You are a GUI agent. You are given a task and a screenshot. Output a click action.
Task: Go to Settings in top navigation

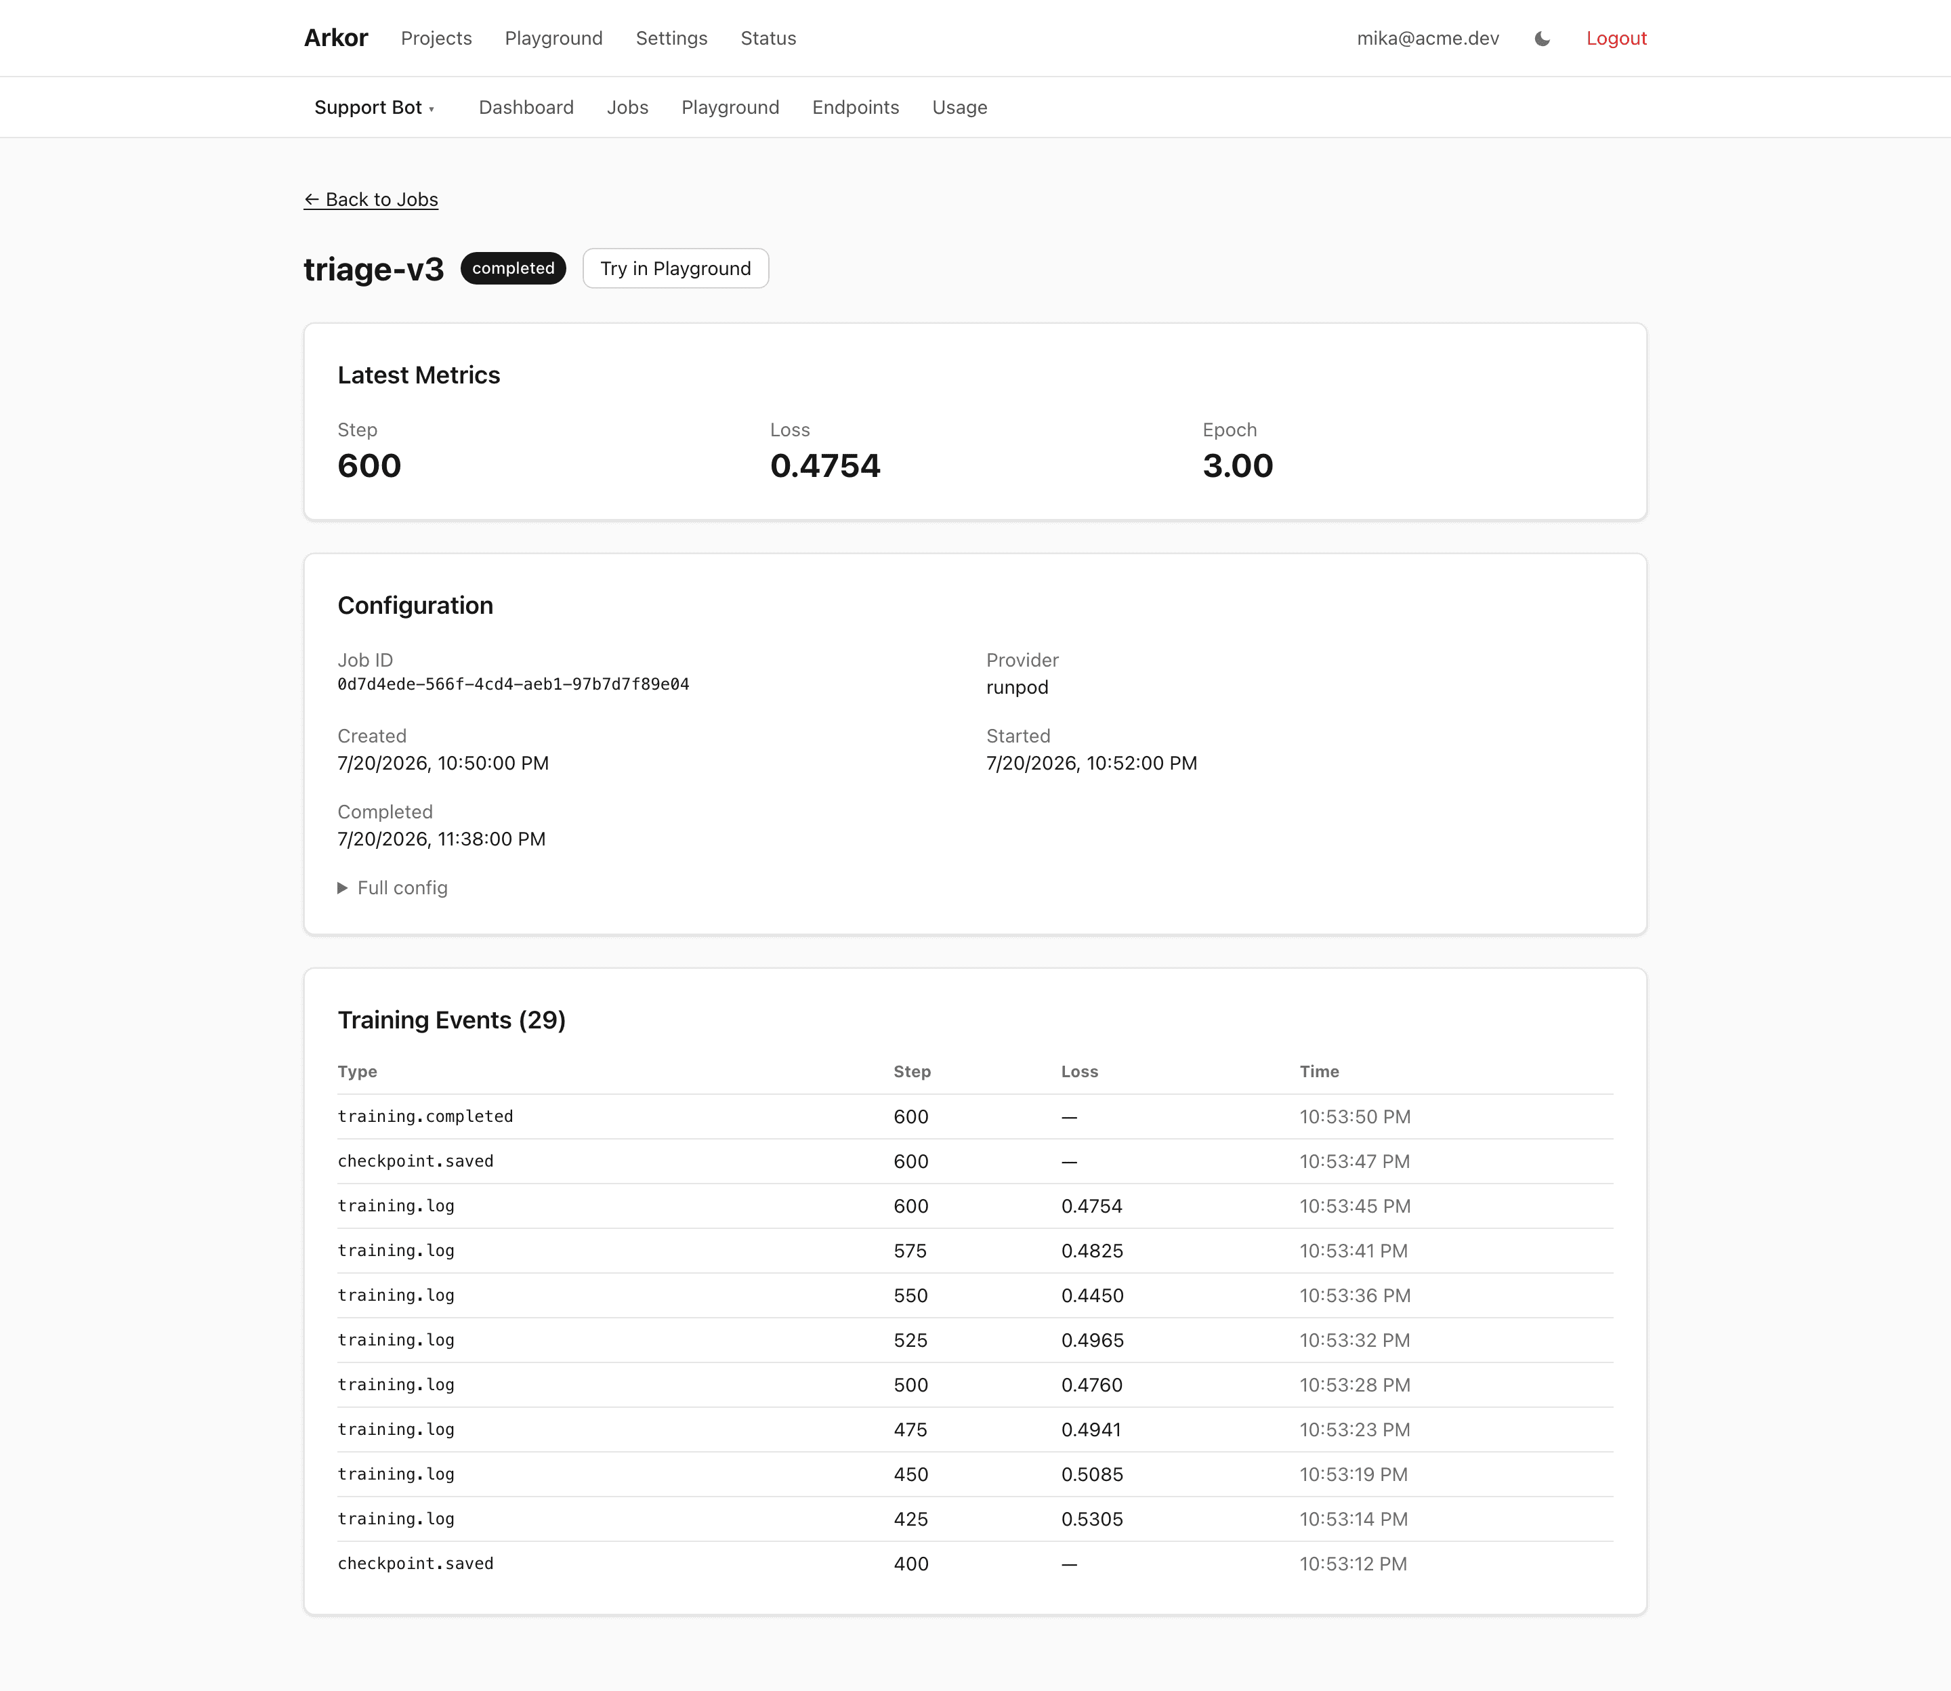pos(672,39)
